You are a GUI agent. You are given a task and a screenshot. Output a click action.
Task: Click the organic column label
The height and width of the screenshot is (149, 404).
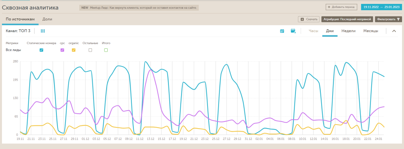click(73, 43)
